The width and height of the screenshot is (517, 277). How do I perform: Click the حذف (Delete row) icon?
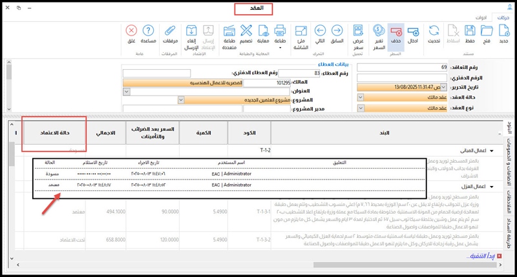396,31
